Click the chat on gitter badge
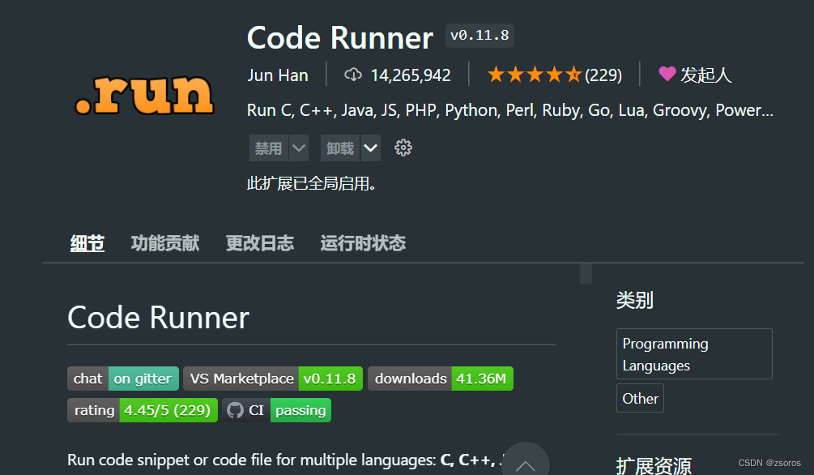Screen dimensions: 814x475 (123, 379)
